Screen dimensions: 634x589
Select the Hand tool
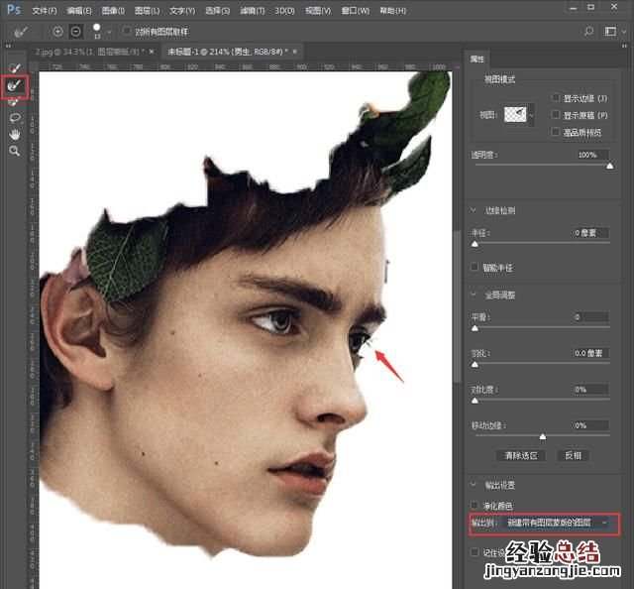click(14, 134)
